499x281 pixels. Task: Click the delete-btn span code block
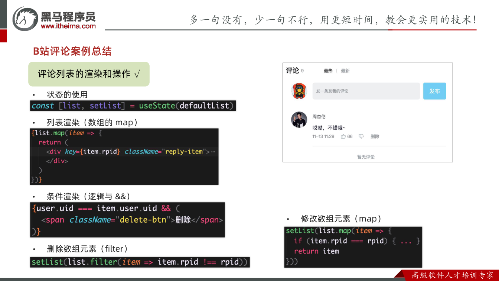tap(127, 220)
